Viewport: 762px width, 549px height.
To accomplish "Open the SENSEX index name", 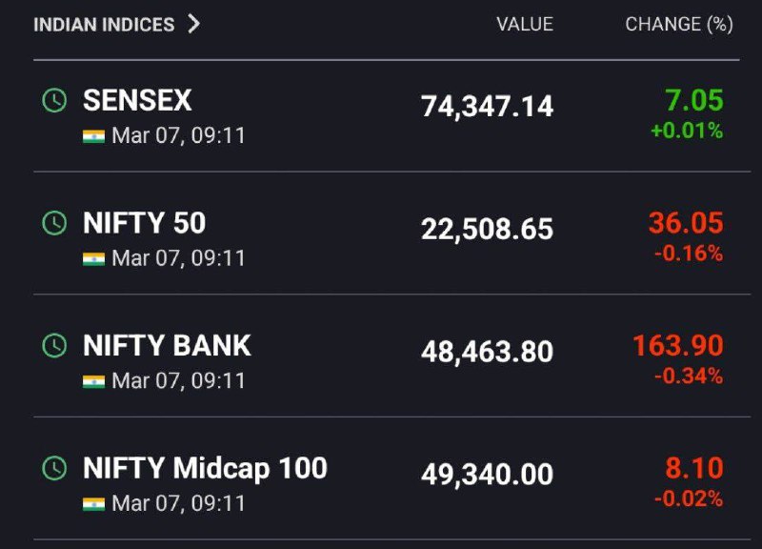I will click(x=137, y=100).
